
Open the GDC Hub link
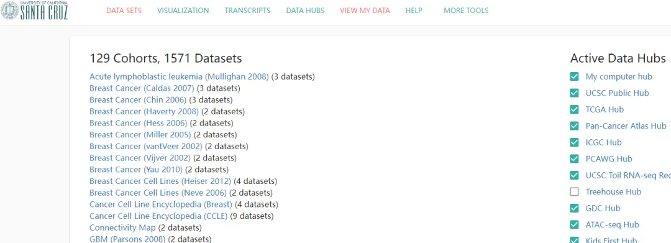point(603,208)
